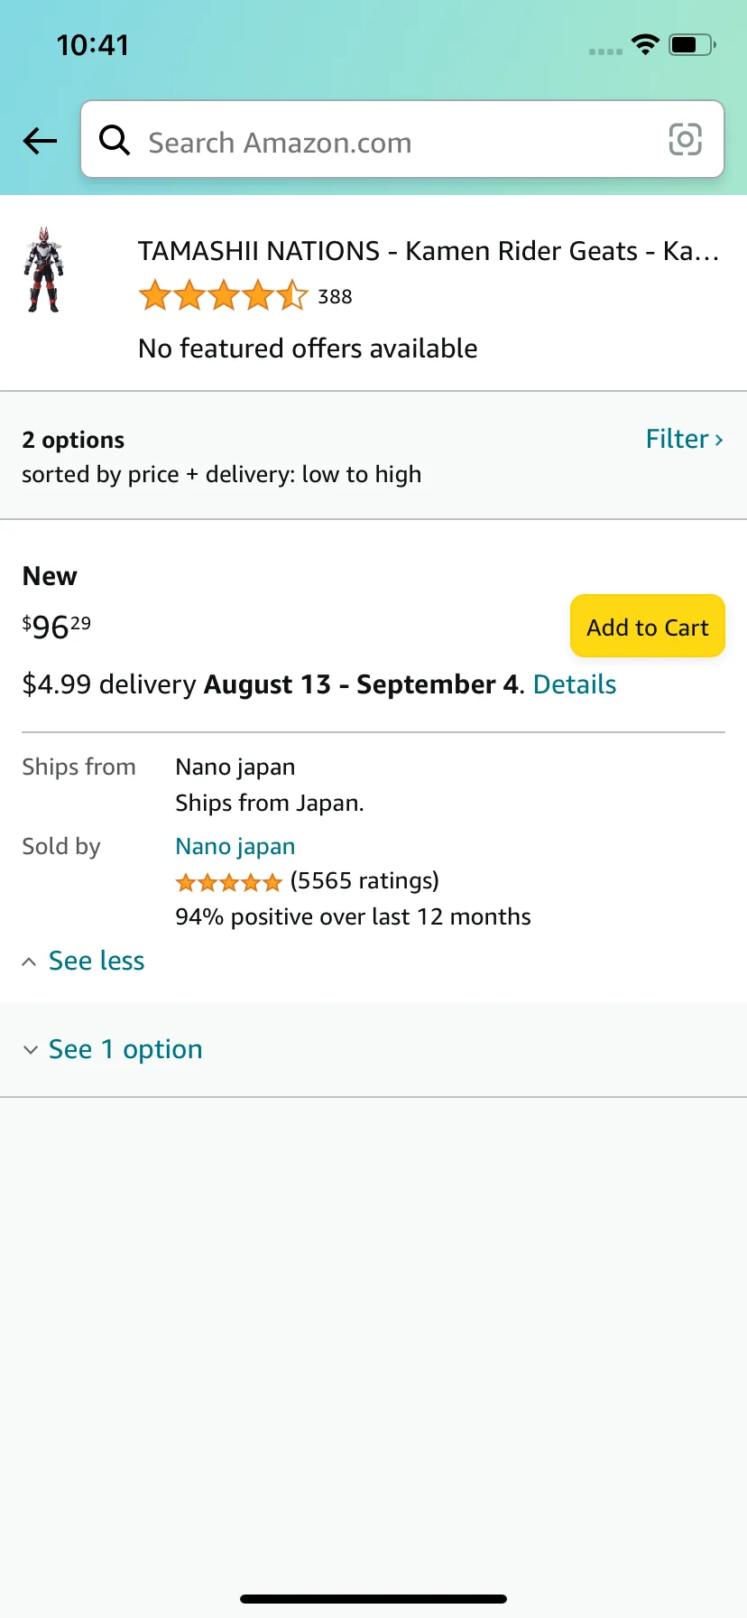Collapse seller info with See less
The height and width of the screenshot is (1618, 747).
(96, 961)
